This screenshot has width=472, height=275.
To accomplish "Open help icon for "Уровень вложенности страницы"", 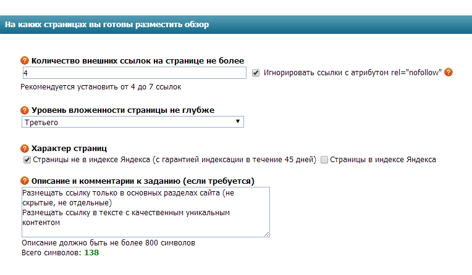I will (25, 110).
